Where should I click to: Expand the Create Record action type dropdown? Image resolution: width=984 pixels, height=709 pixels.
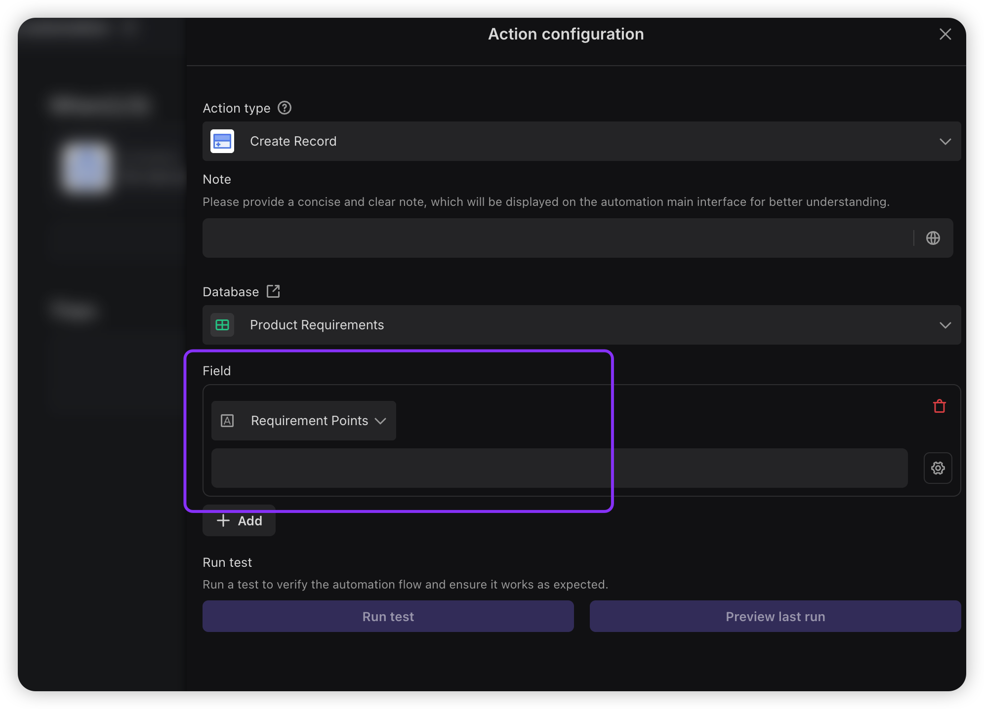(581, 141)
